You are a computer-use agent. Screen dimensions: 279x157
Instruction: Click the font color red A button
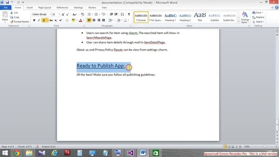(x=80, y=20)
